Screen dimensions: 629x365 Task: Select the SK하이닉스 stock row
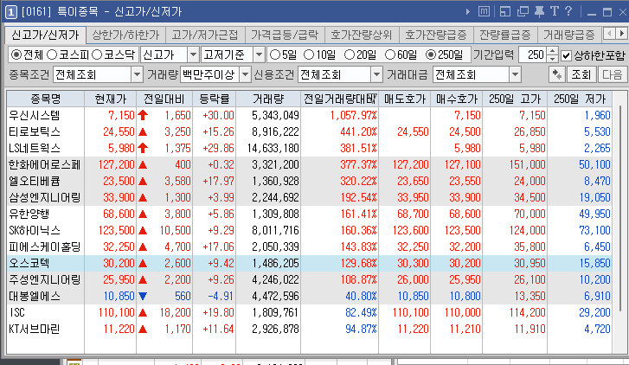(x=309, y=231)
